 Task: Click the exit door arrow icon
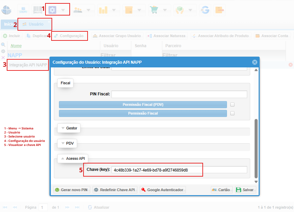pos(220,10)
